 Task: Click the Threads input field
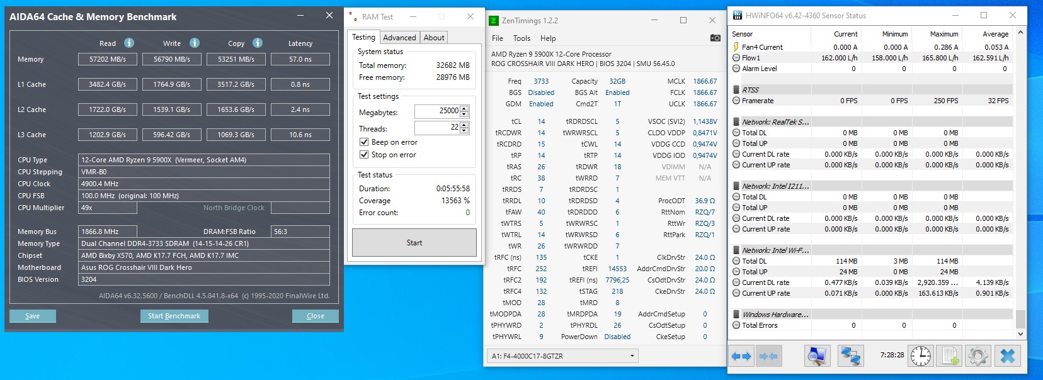(437, 128)
